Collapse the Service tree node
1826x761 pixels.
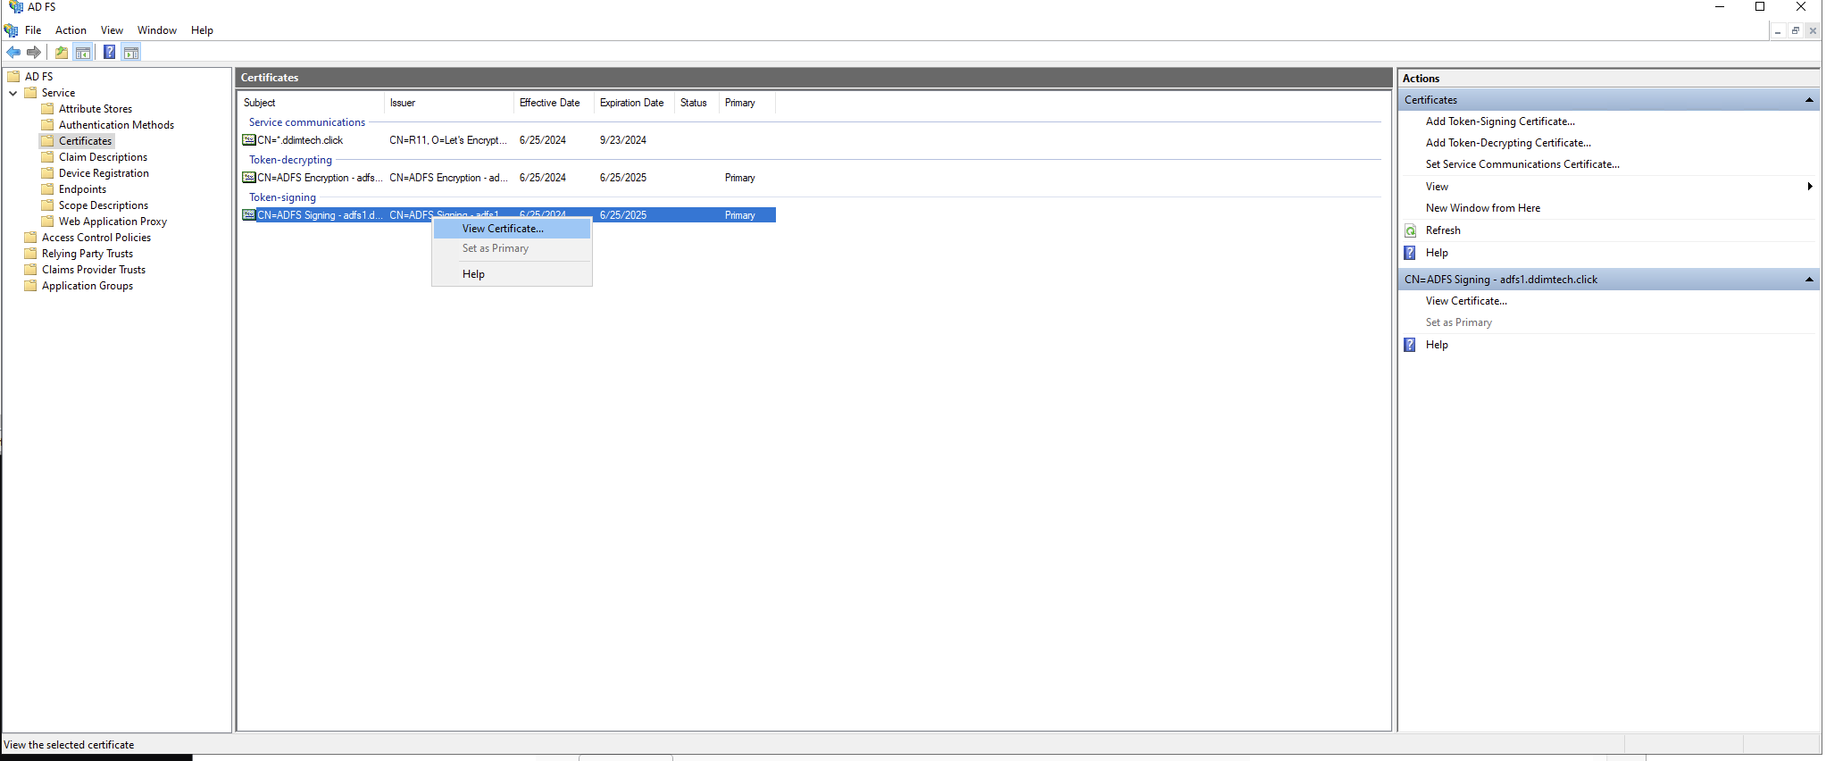pyautogui.click(x=13, y=93)
